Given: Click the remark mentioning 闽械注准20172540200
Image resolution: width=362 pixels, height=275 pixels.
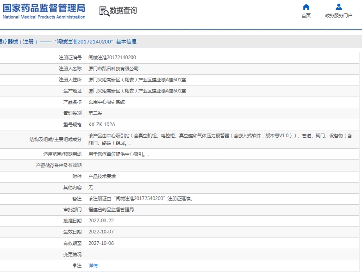Looking at the screenshot, I should click(141, 198).
